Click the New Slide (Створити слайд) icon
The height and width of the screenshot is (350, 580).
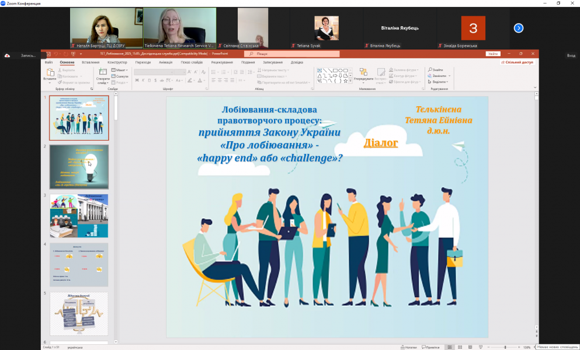point(103,72)
